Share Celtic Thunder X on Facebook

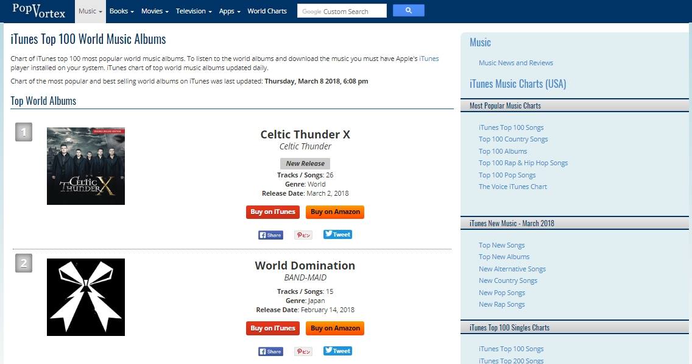click(270, 235)
